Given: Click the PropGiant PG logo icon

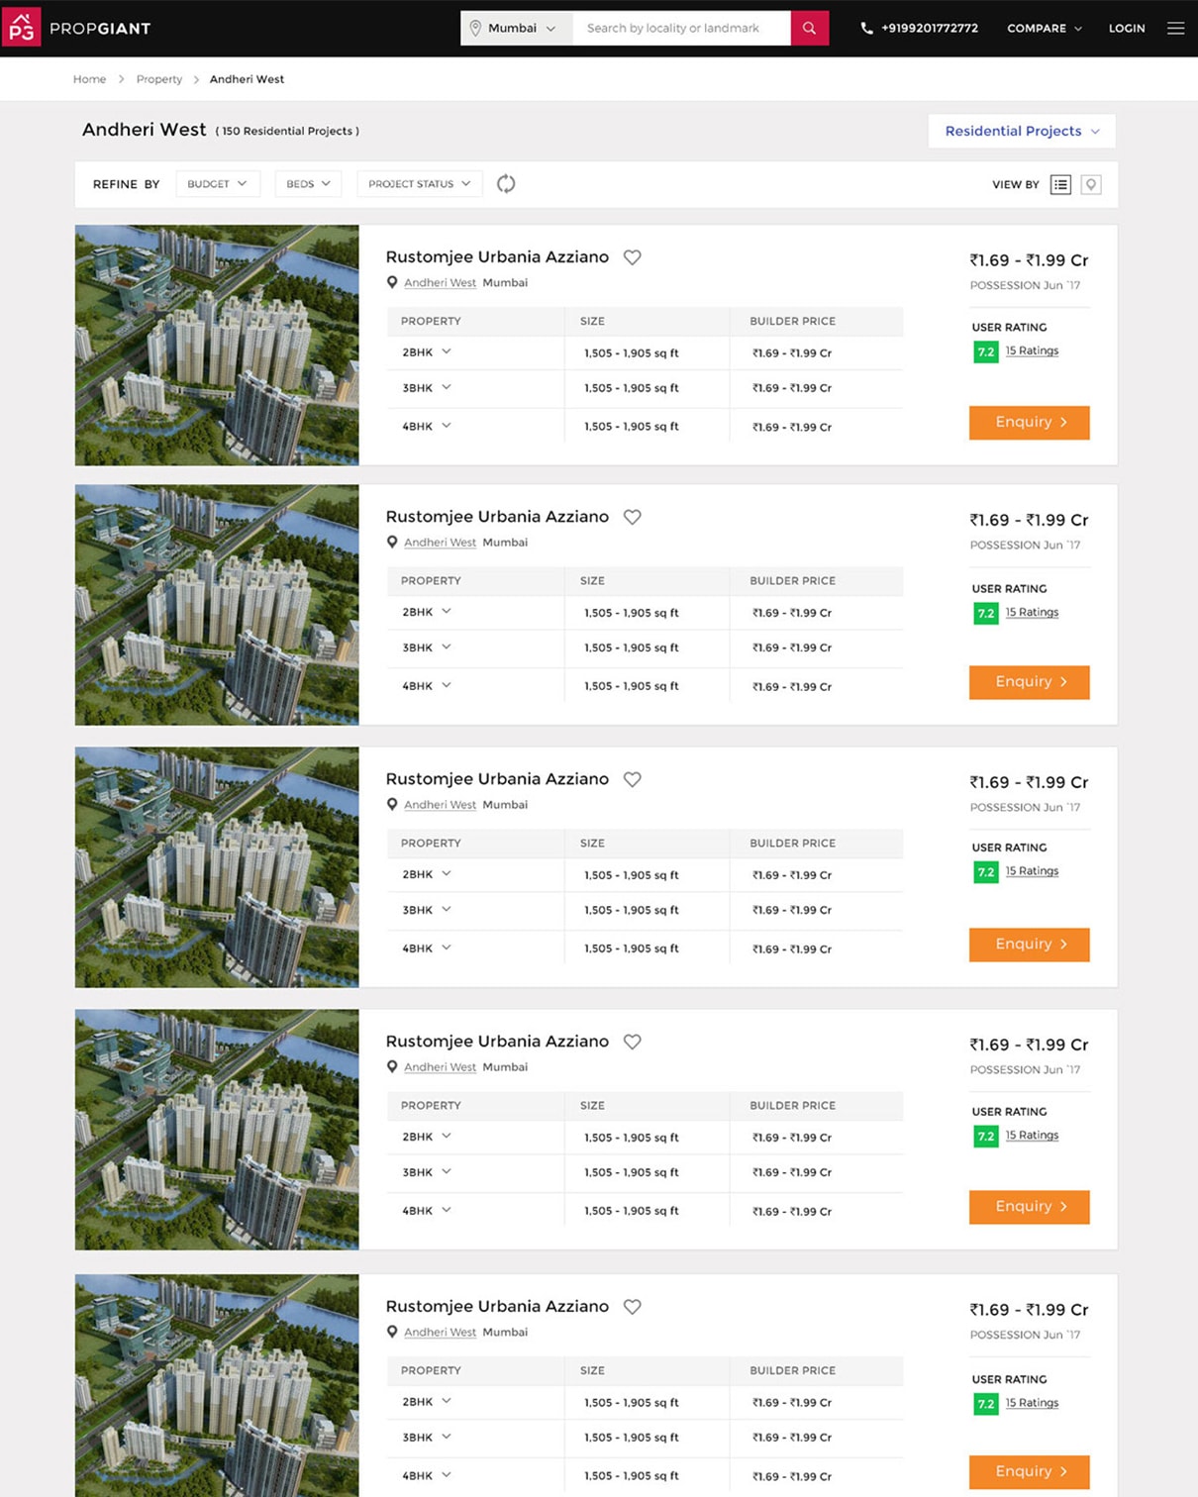Looking at the screenshot, I should click(x=21, y=28).
